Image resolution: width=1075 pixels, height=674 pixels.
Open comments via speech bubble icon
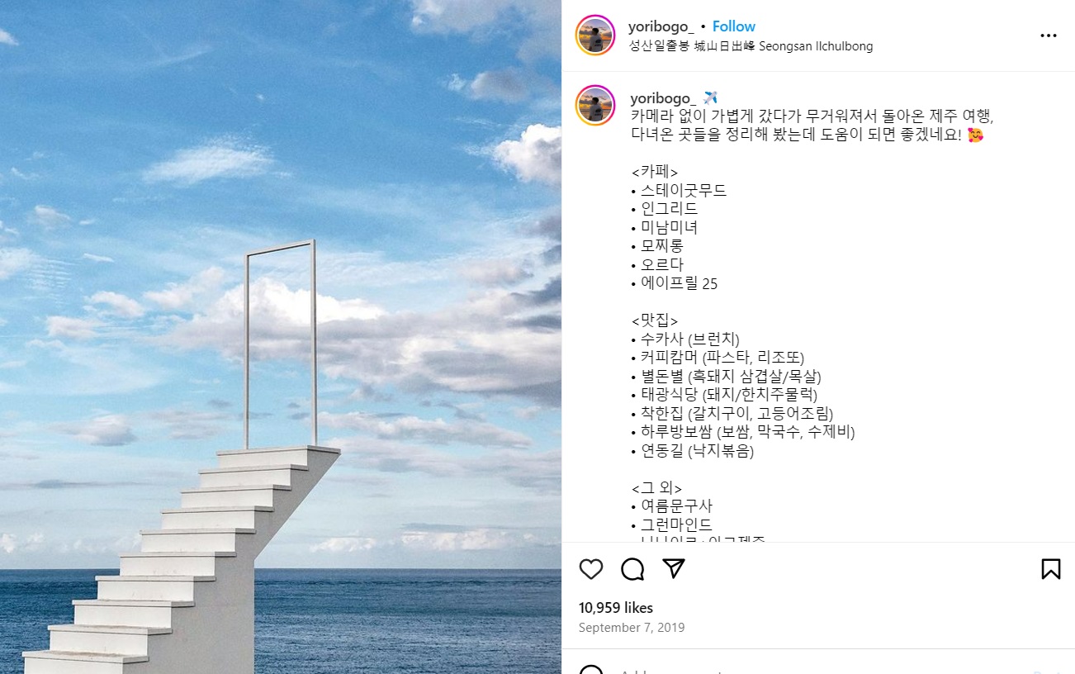pyautogui.click(x=632, y=569)
